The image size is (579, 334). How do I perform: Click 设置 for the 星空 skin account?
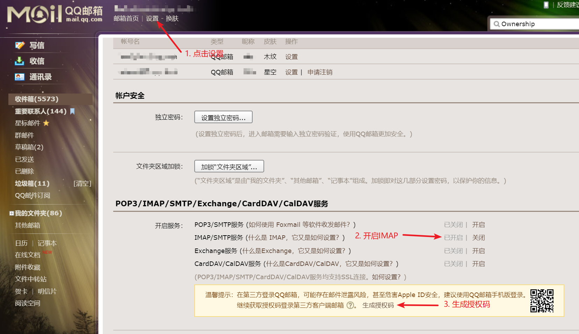(291, 72)
